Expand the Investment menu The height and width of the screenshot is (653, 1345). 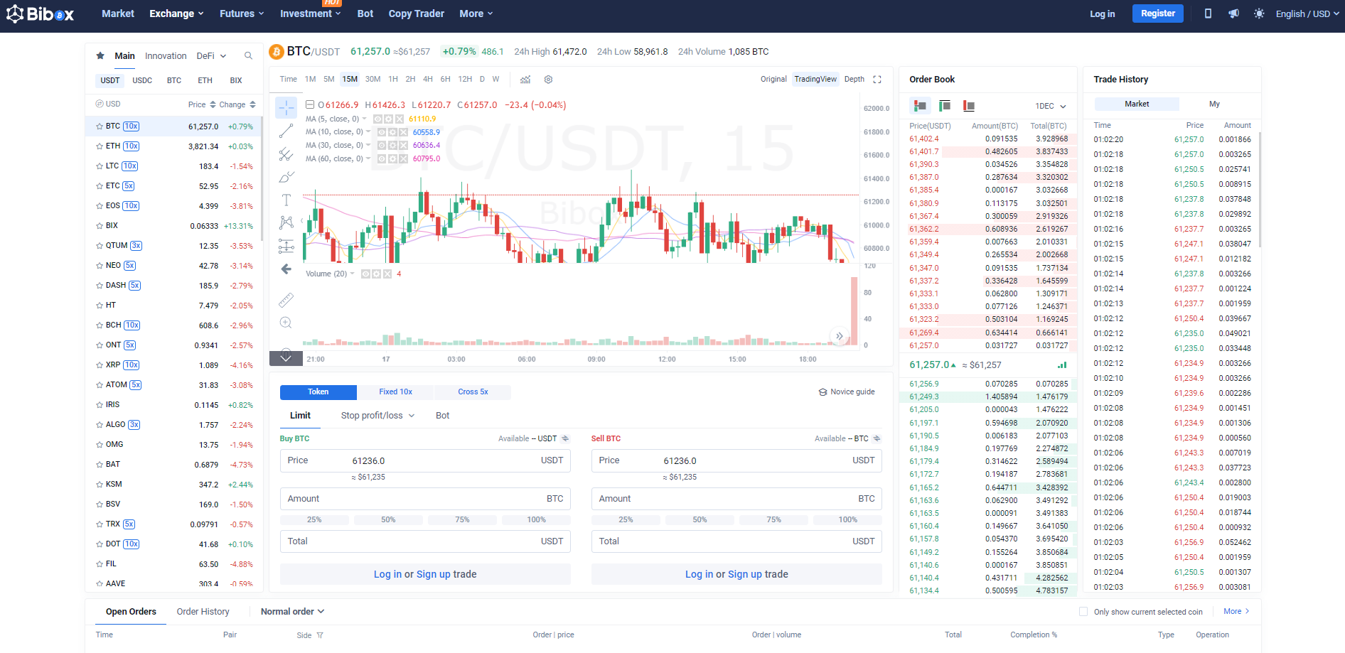(311, 14)
